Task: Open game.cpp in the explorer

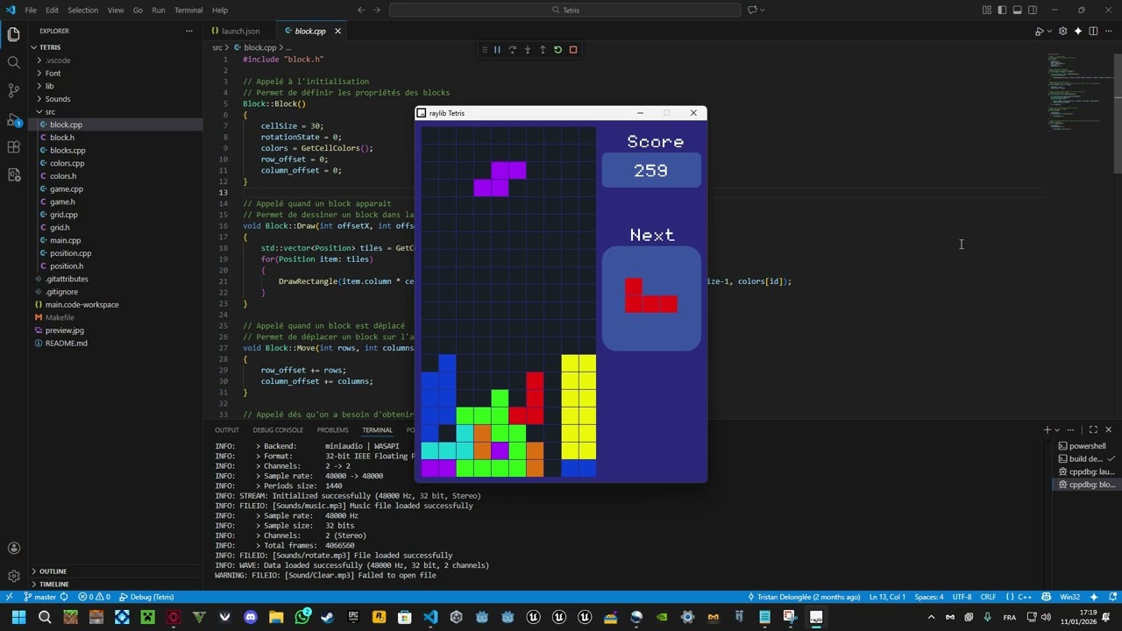Action: point(67,189)
